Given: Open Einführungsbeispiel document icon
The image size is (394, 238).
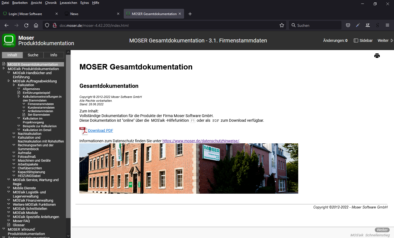Looking at the screenshot, I should tap(19, 93).
